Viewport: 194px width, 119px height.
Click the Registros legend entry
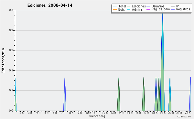180,9
